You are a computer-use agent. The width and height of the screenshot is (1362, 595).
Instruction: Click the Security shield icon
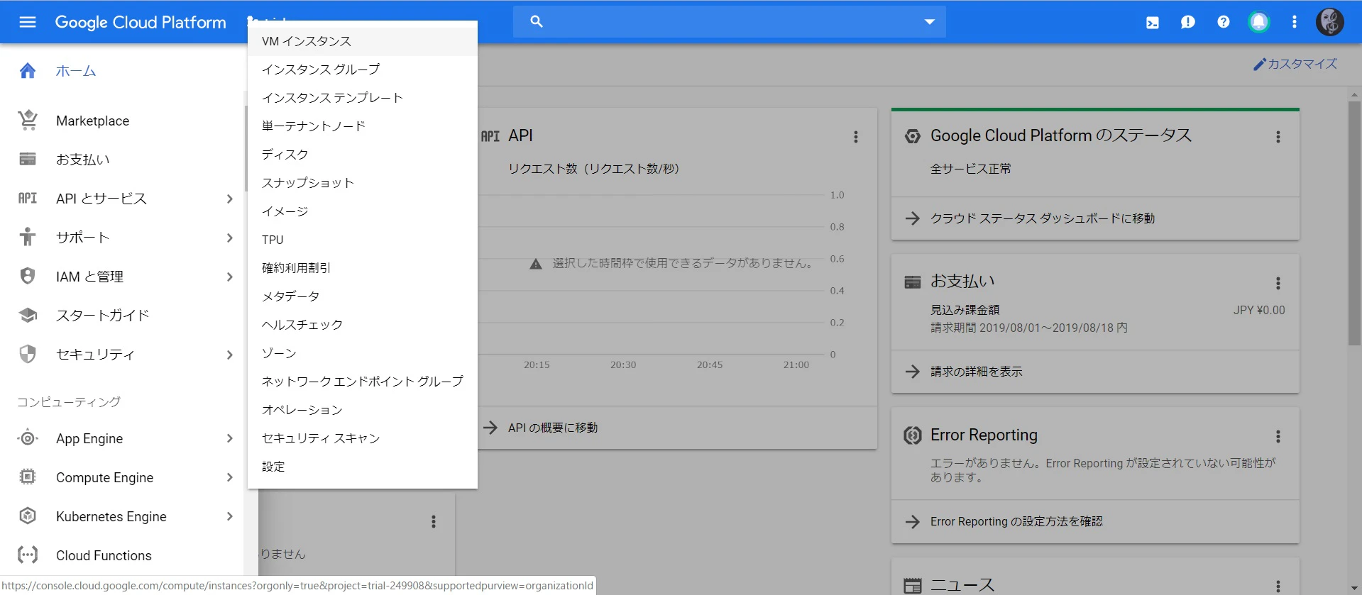click(x=28, y=354)
